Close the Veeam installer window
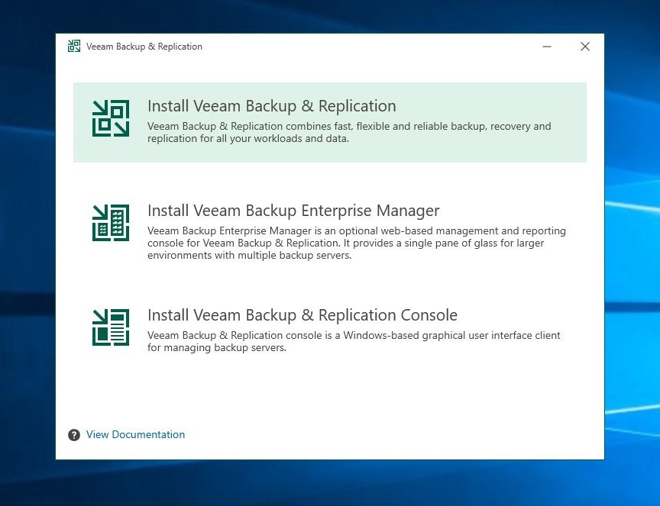 click(x=585, y=47)
